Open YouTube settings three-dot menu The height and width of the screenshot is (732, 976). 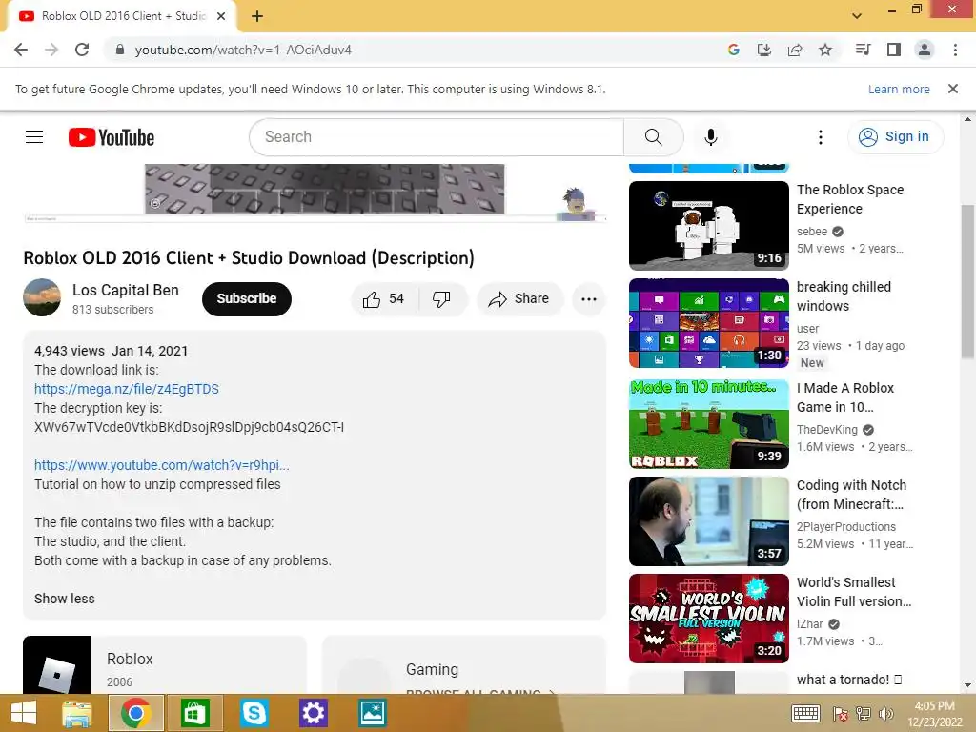821,137
